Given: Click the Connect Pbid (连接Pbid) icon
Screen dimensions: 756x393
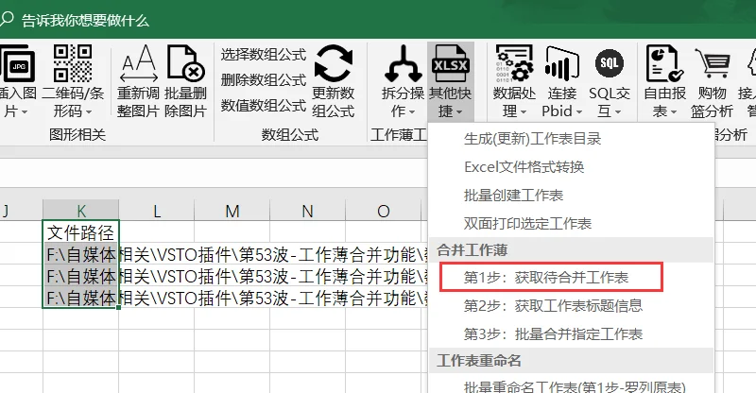Looking at the screenshot, I should [x=561, y=63].
